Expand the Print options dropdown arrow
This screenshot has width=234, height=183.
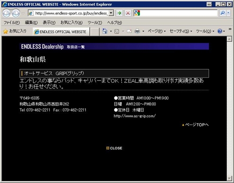pos(143,31)
